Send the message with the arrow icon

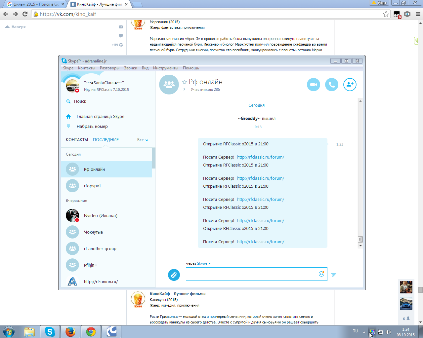334,275
